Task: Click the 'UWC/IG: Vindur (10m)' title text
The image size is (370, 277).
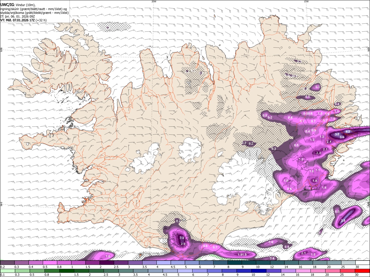Action: pos(18,5)
